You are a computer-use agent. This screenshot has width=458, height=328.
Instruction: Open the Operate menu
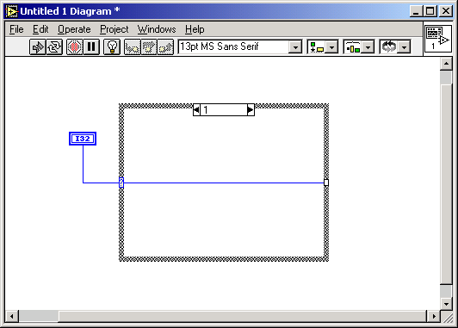click(74, 29)
